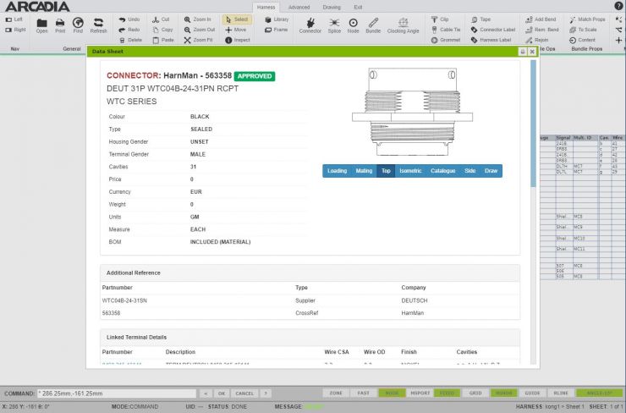Toggle the FAST mode in status bar
The image size is (626, 413).
[363, 393]
